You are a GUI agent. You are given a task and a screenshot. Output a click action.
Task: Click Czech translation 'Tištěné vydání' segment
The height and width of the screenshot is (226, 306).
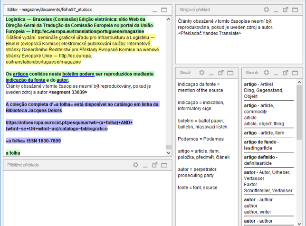click(82, 49)
